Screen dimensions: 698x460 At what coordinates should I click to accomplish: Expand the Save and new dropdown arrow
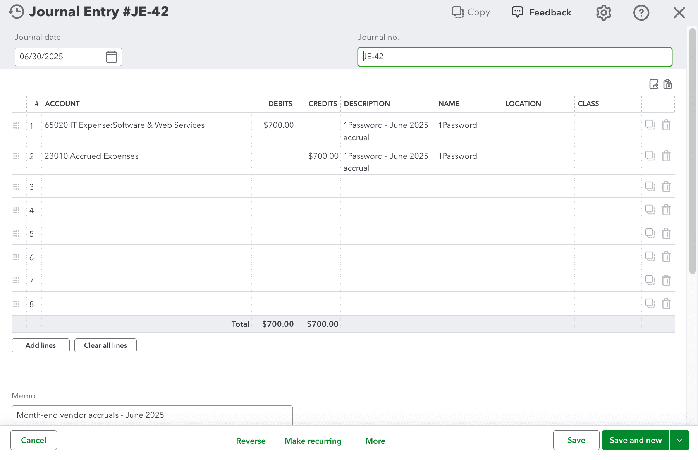point(679,440)
